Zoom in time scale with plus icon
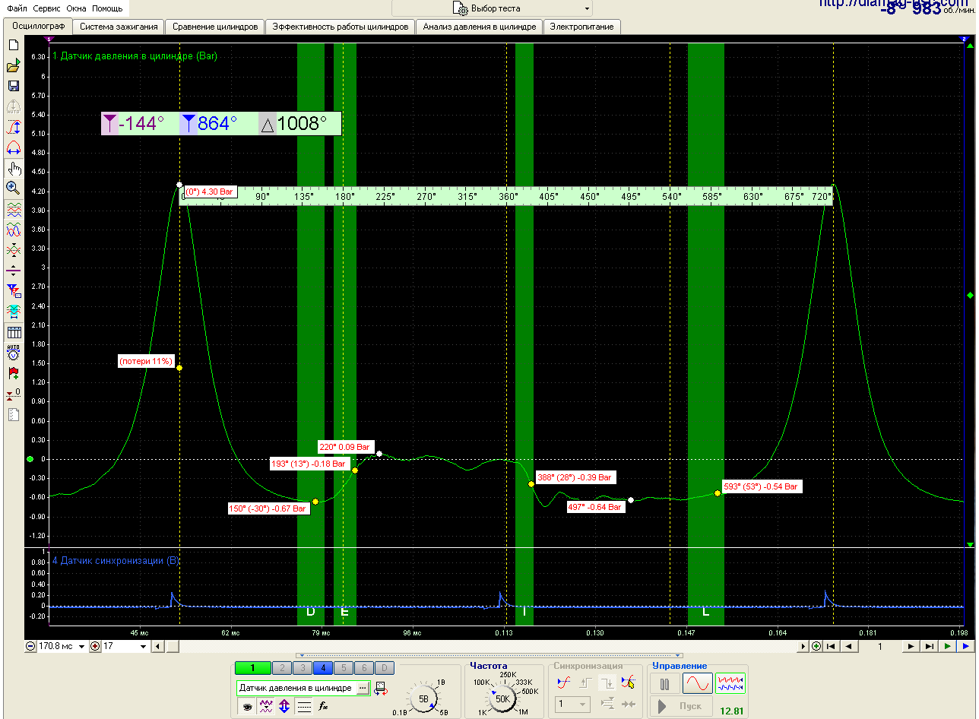The image size is (979, 719). click(x=95, y=646)
